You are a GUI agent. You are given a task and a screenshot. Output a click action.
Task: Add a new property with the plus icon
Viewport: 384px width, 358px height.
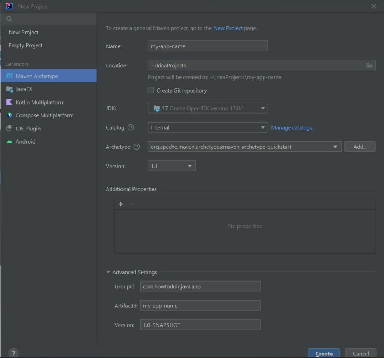coord(120,204)
